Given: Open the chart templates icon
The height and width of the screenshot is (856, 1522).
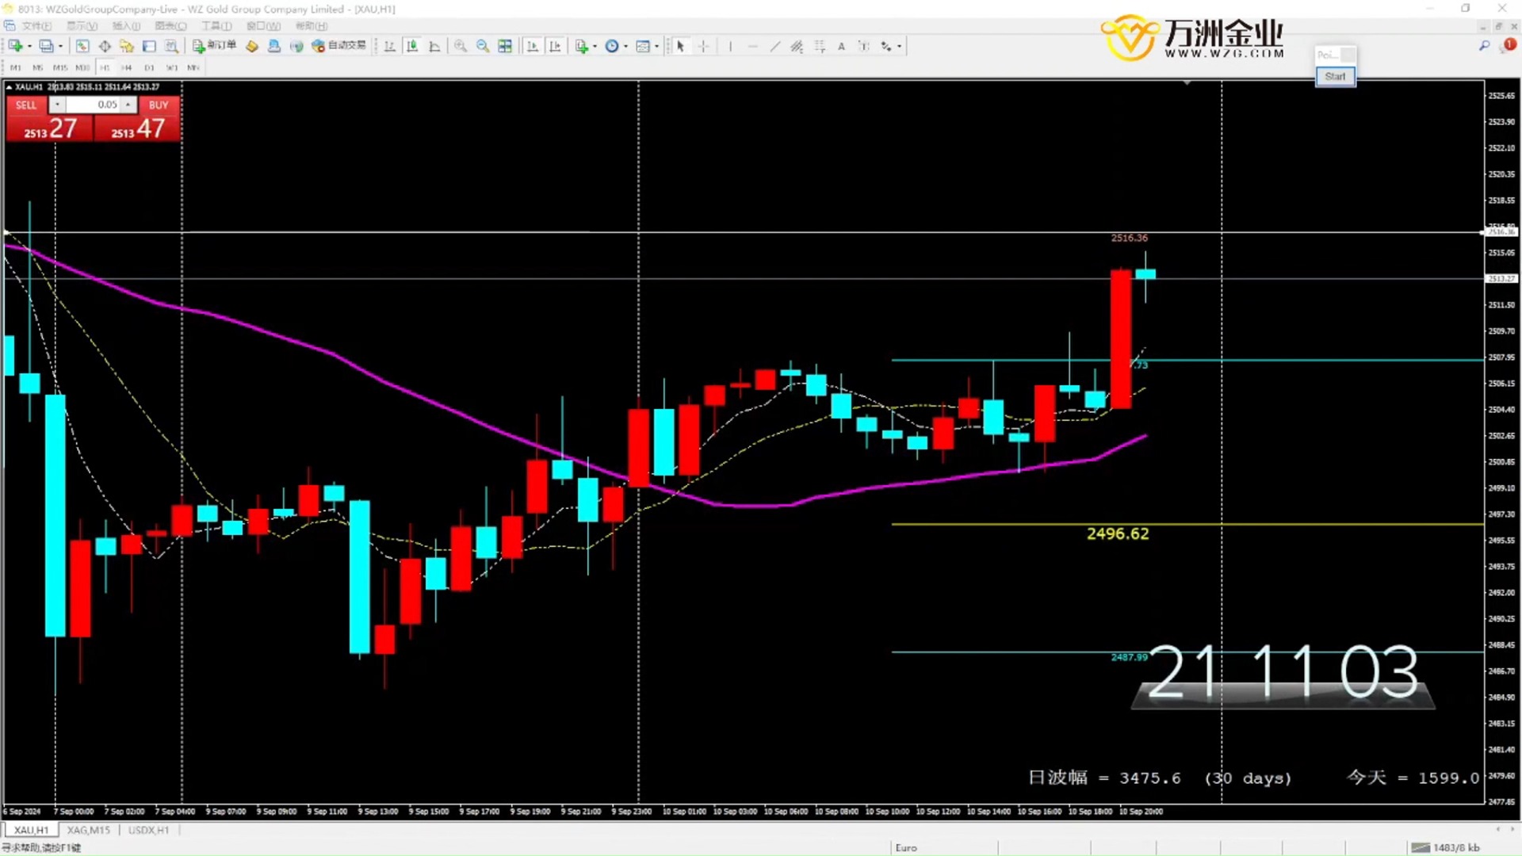Looking at the screenshot, I should [x=644, y=46].
